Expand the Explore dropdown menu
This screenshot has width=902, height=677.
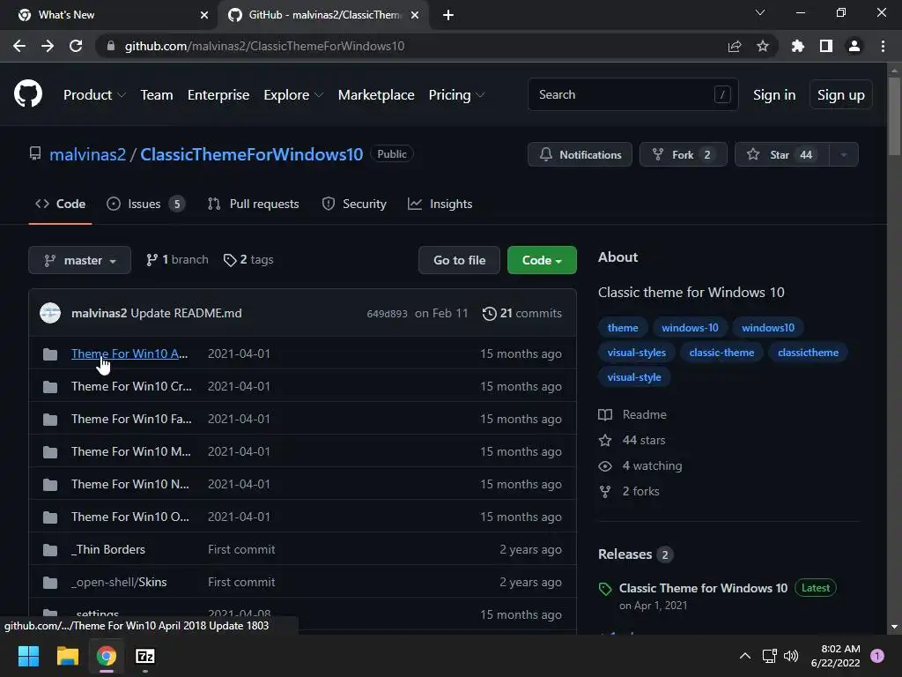[x=293, y=95]
